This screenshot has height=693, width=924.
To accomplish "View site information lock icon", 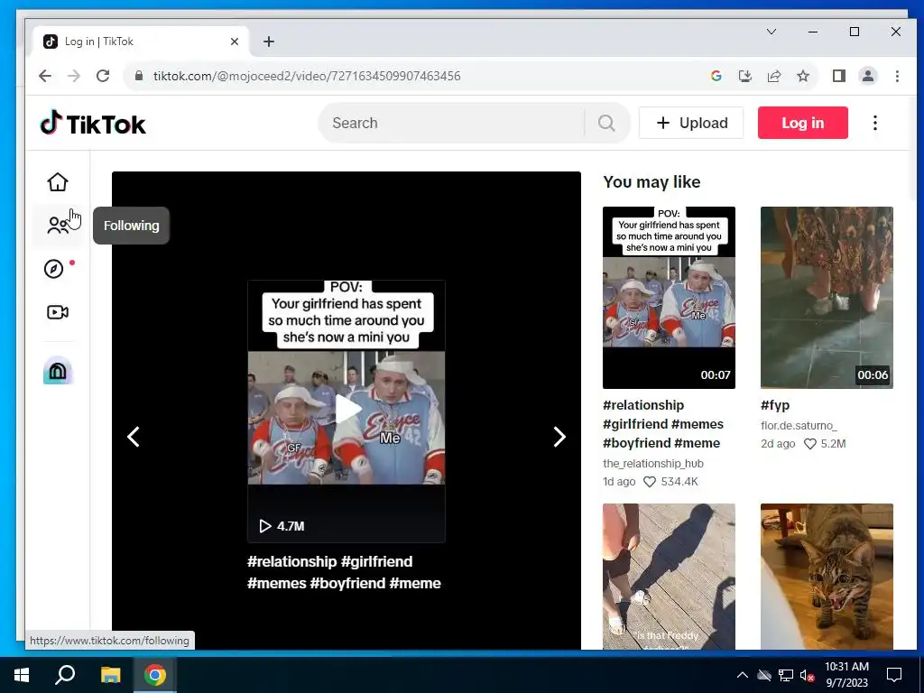I will point(139,76).
